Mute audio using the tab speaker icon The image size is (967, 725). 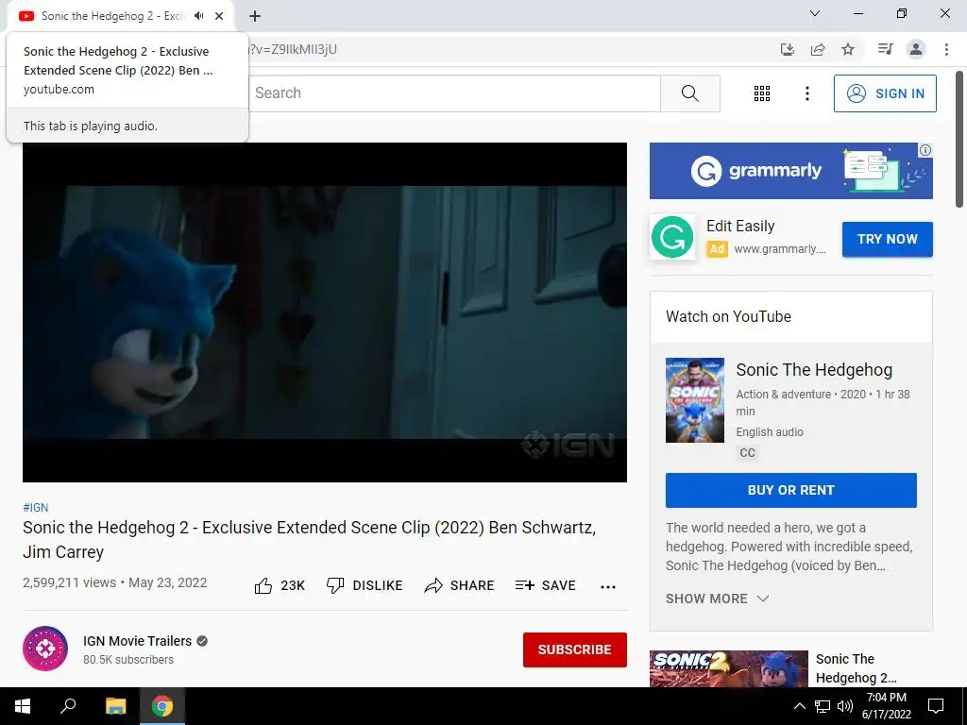click(198, 16)
